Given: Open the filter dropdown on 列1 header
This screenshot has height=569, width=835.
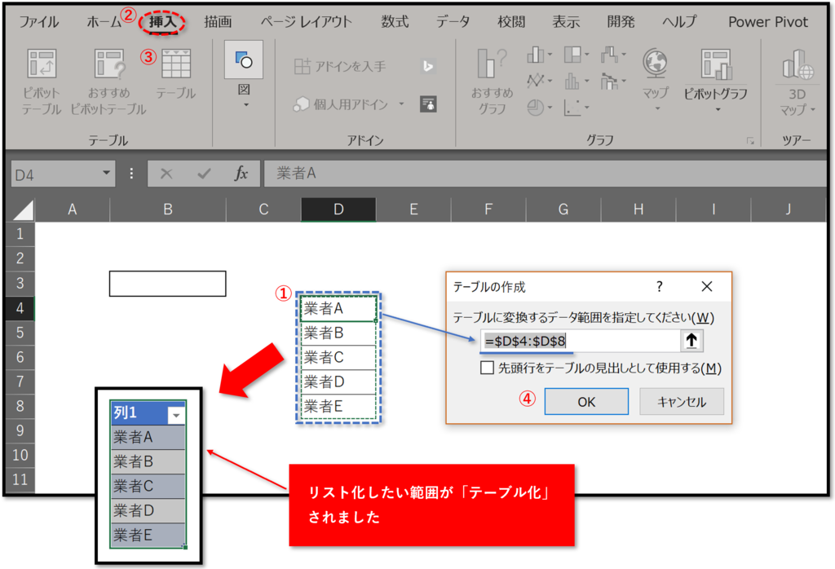Looking at the screenshot, I should click(x=178, y=415).
